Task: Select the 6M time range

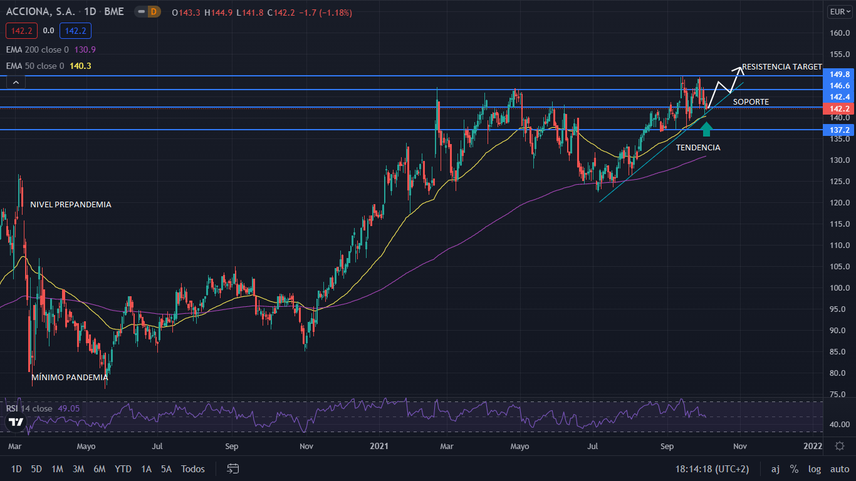Action: (x=99, y=468)
